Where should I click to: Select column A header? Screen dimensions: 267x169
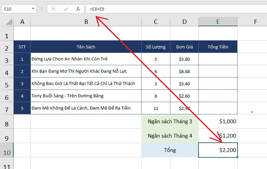(x=22, y=22)
